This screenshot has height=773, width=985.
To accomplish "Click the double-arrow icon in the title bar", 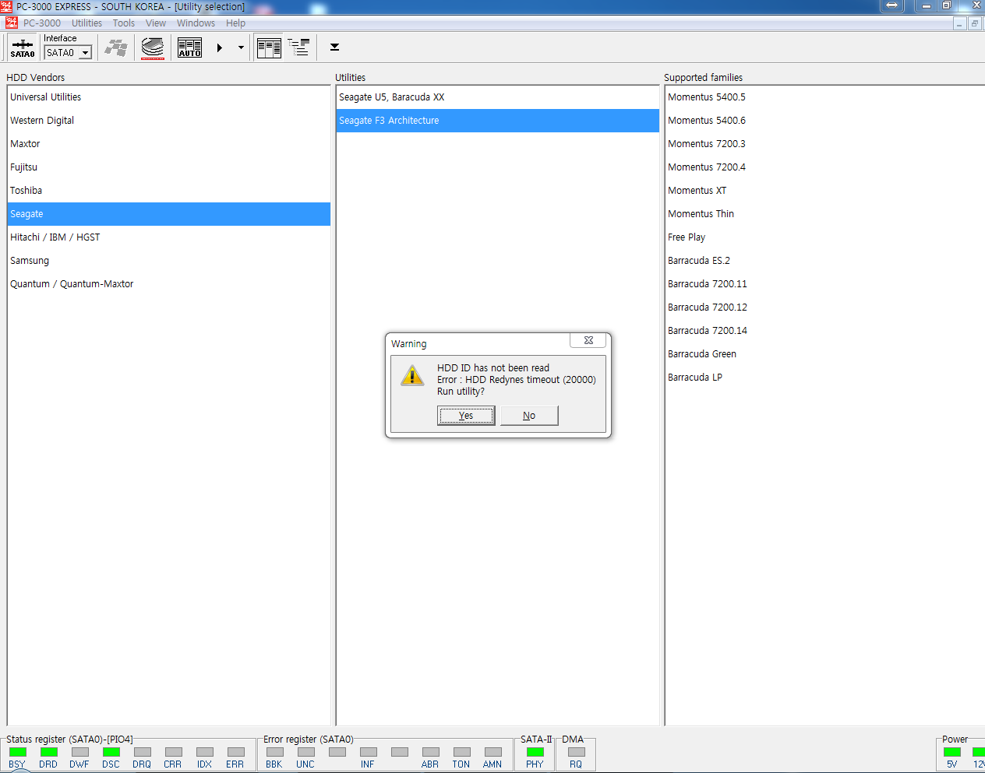I will [891, 5].
